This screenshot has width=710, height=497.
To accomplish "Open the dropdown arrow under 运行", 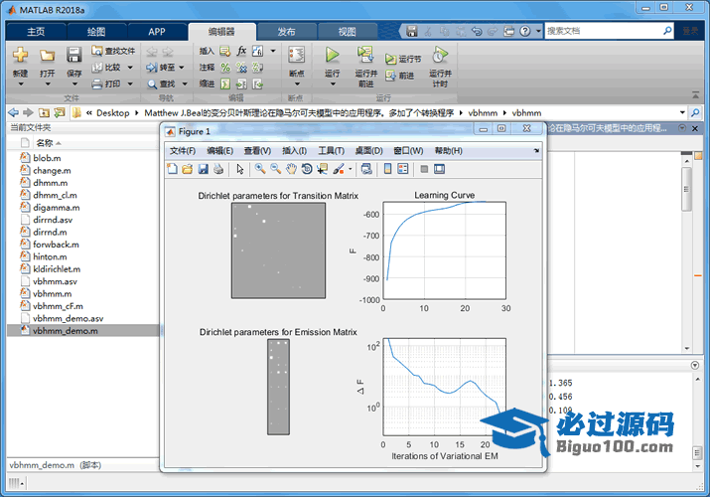I will 333,84.
